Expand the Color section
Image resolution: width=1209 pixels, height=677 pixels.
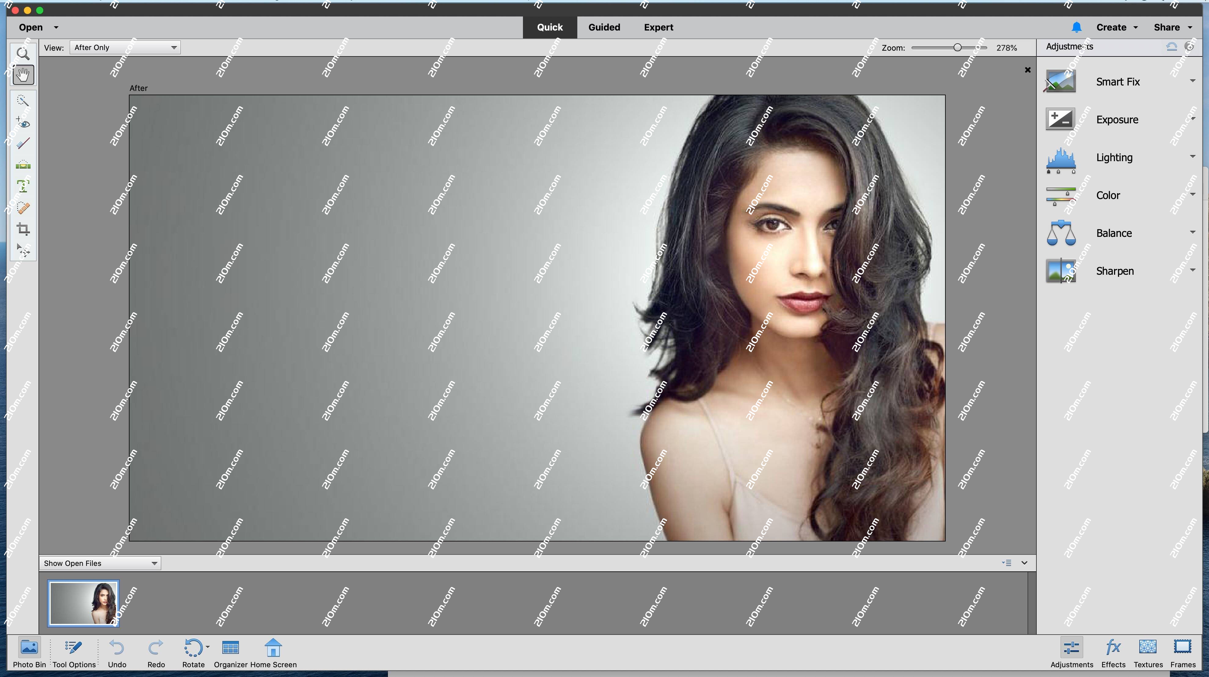point(1193,194)
